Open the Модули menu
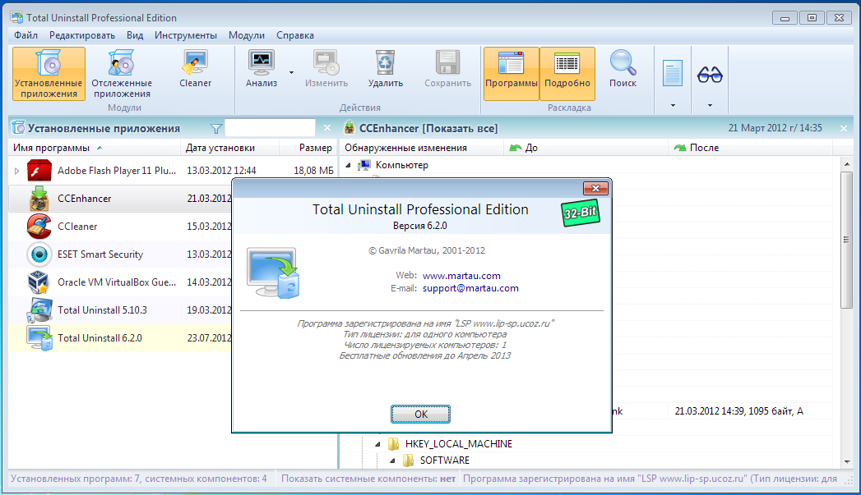The height and width of the screenshot is (495, 861). (247, 35)
